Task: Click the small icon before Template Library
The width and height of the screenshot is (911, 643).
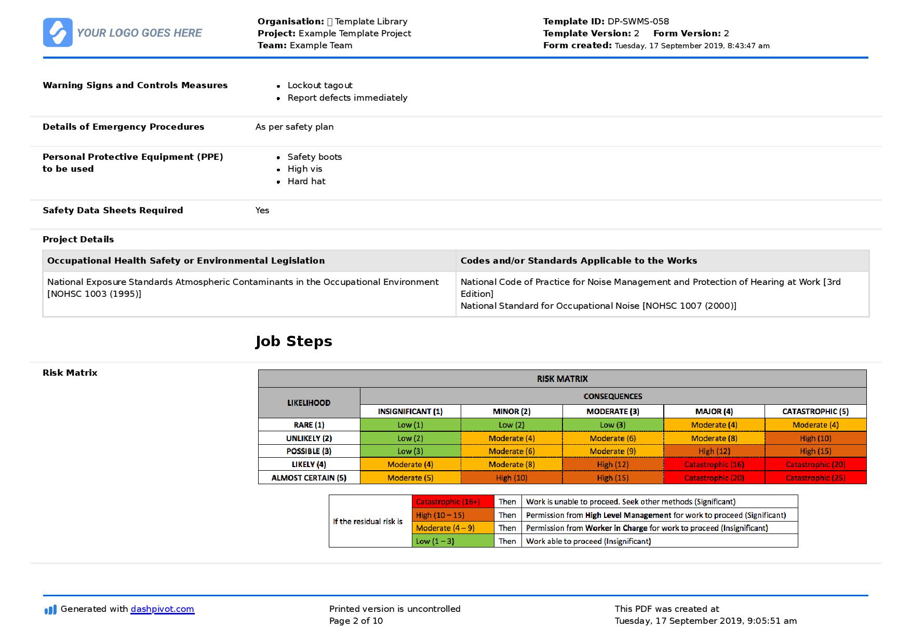Action: (329, 22)
